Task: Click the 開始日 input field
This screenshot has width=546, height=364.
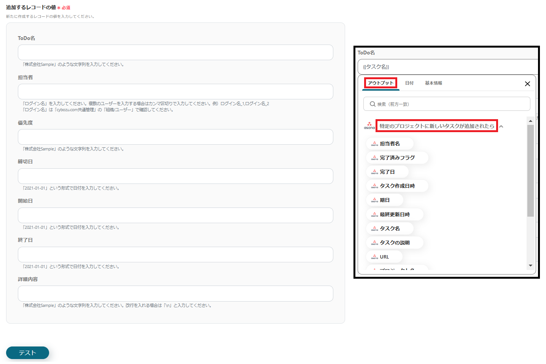Action: tap(175, 215)
